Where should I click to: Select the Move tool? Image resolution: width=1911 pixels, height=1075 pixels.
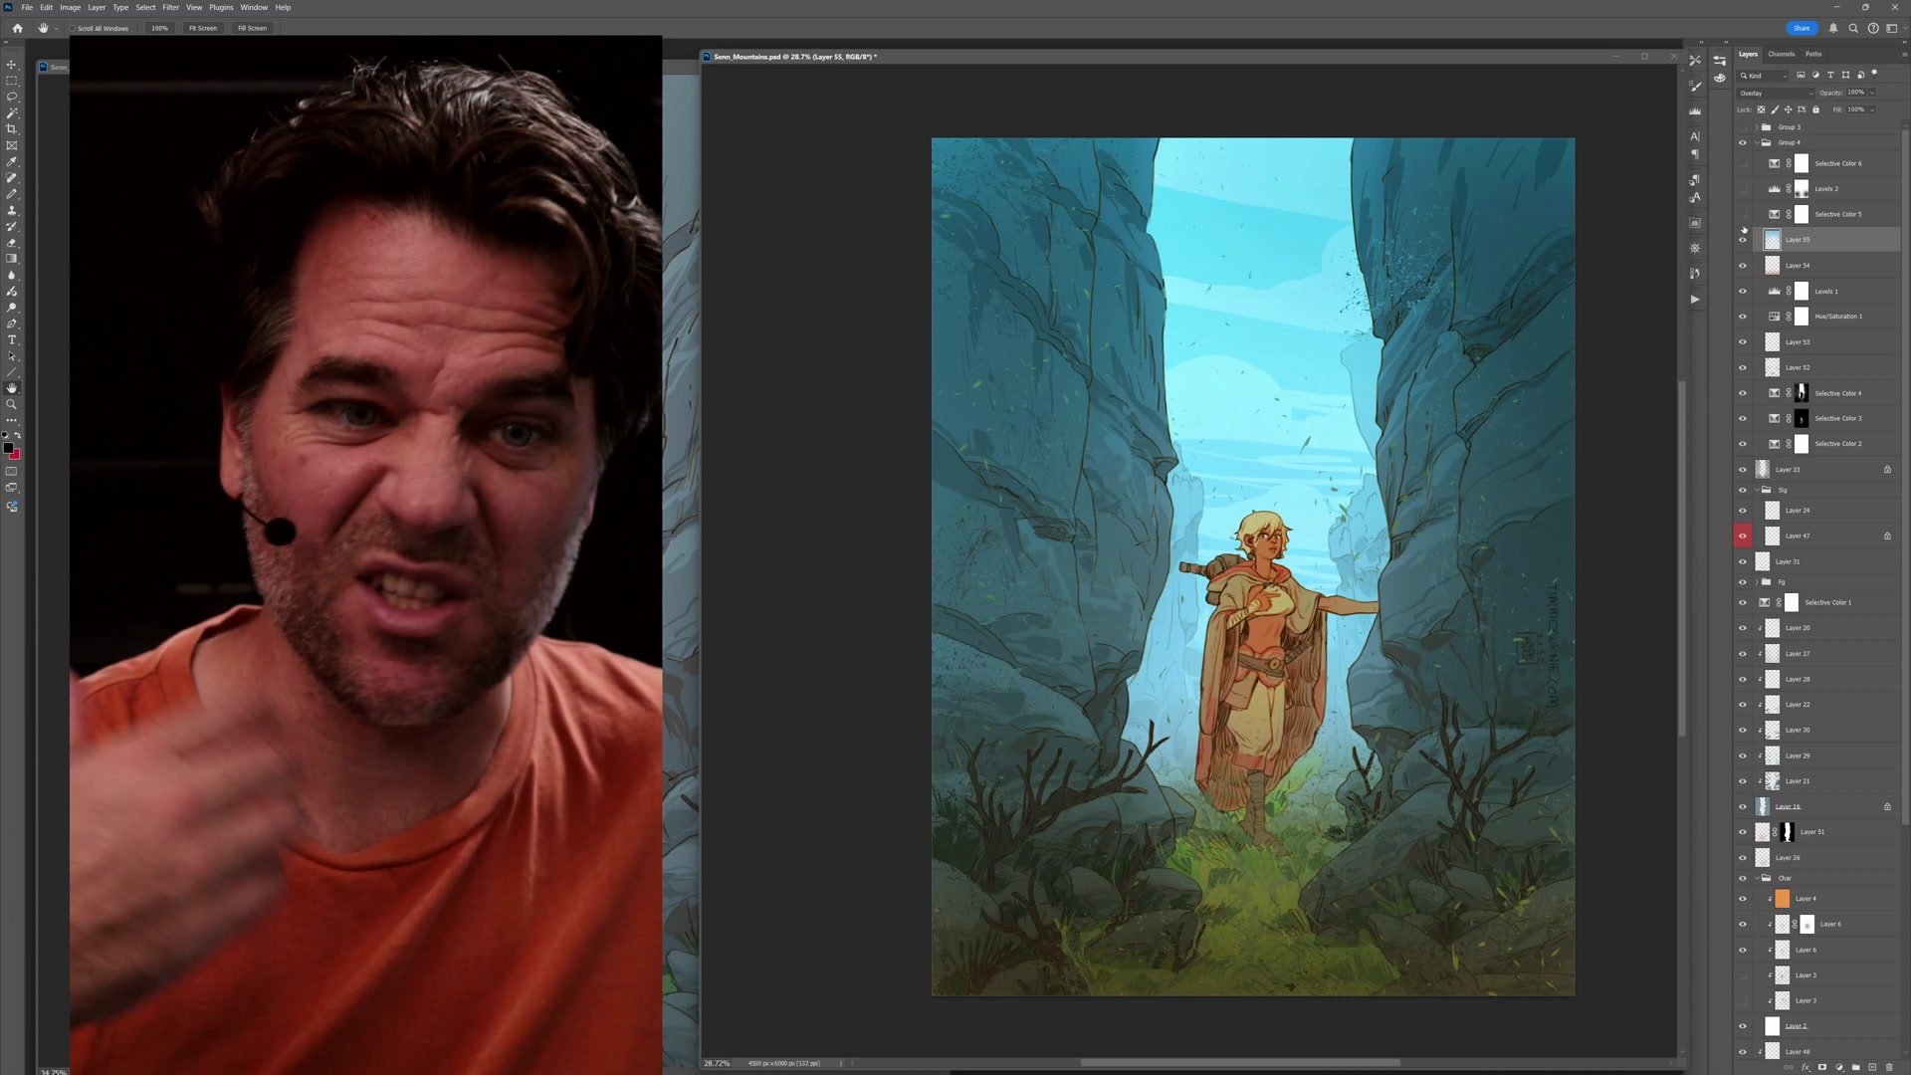coord(12,65)
